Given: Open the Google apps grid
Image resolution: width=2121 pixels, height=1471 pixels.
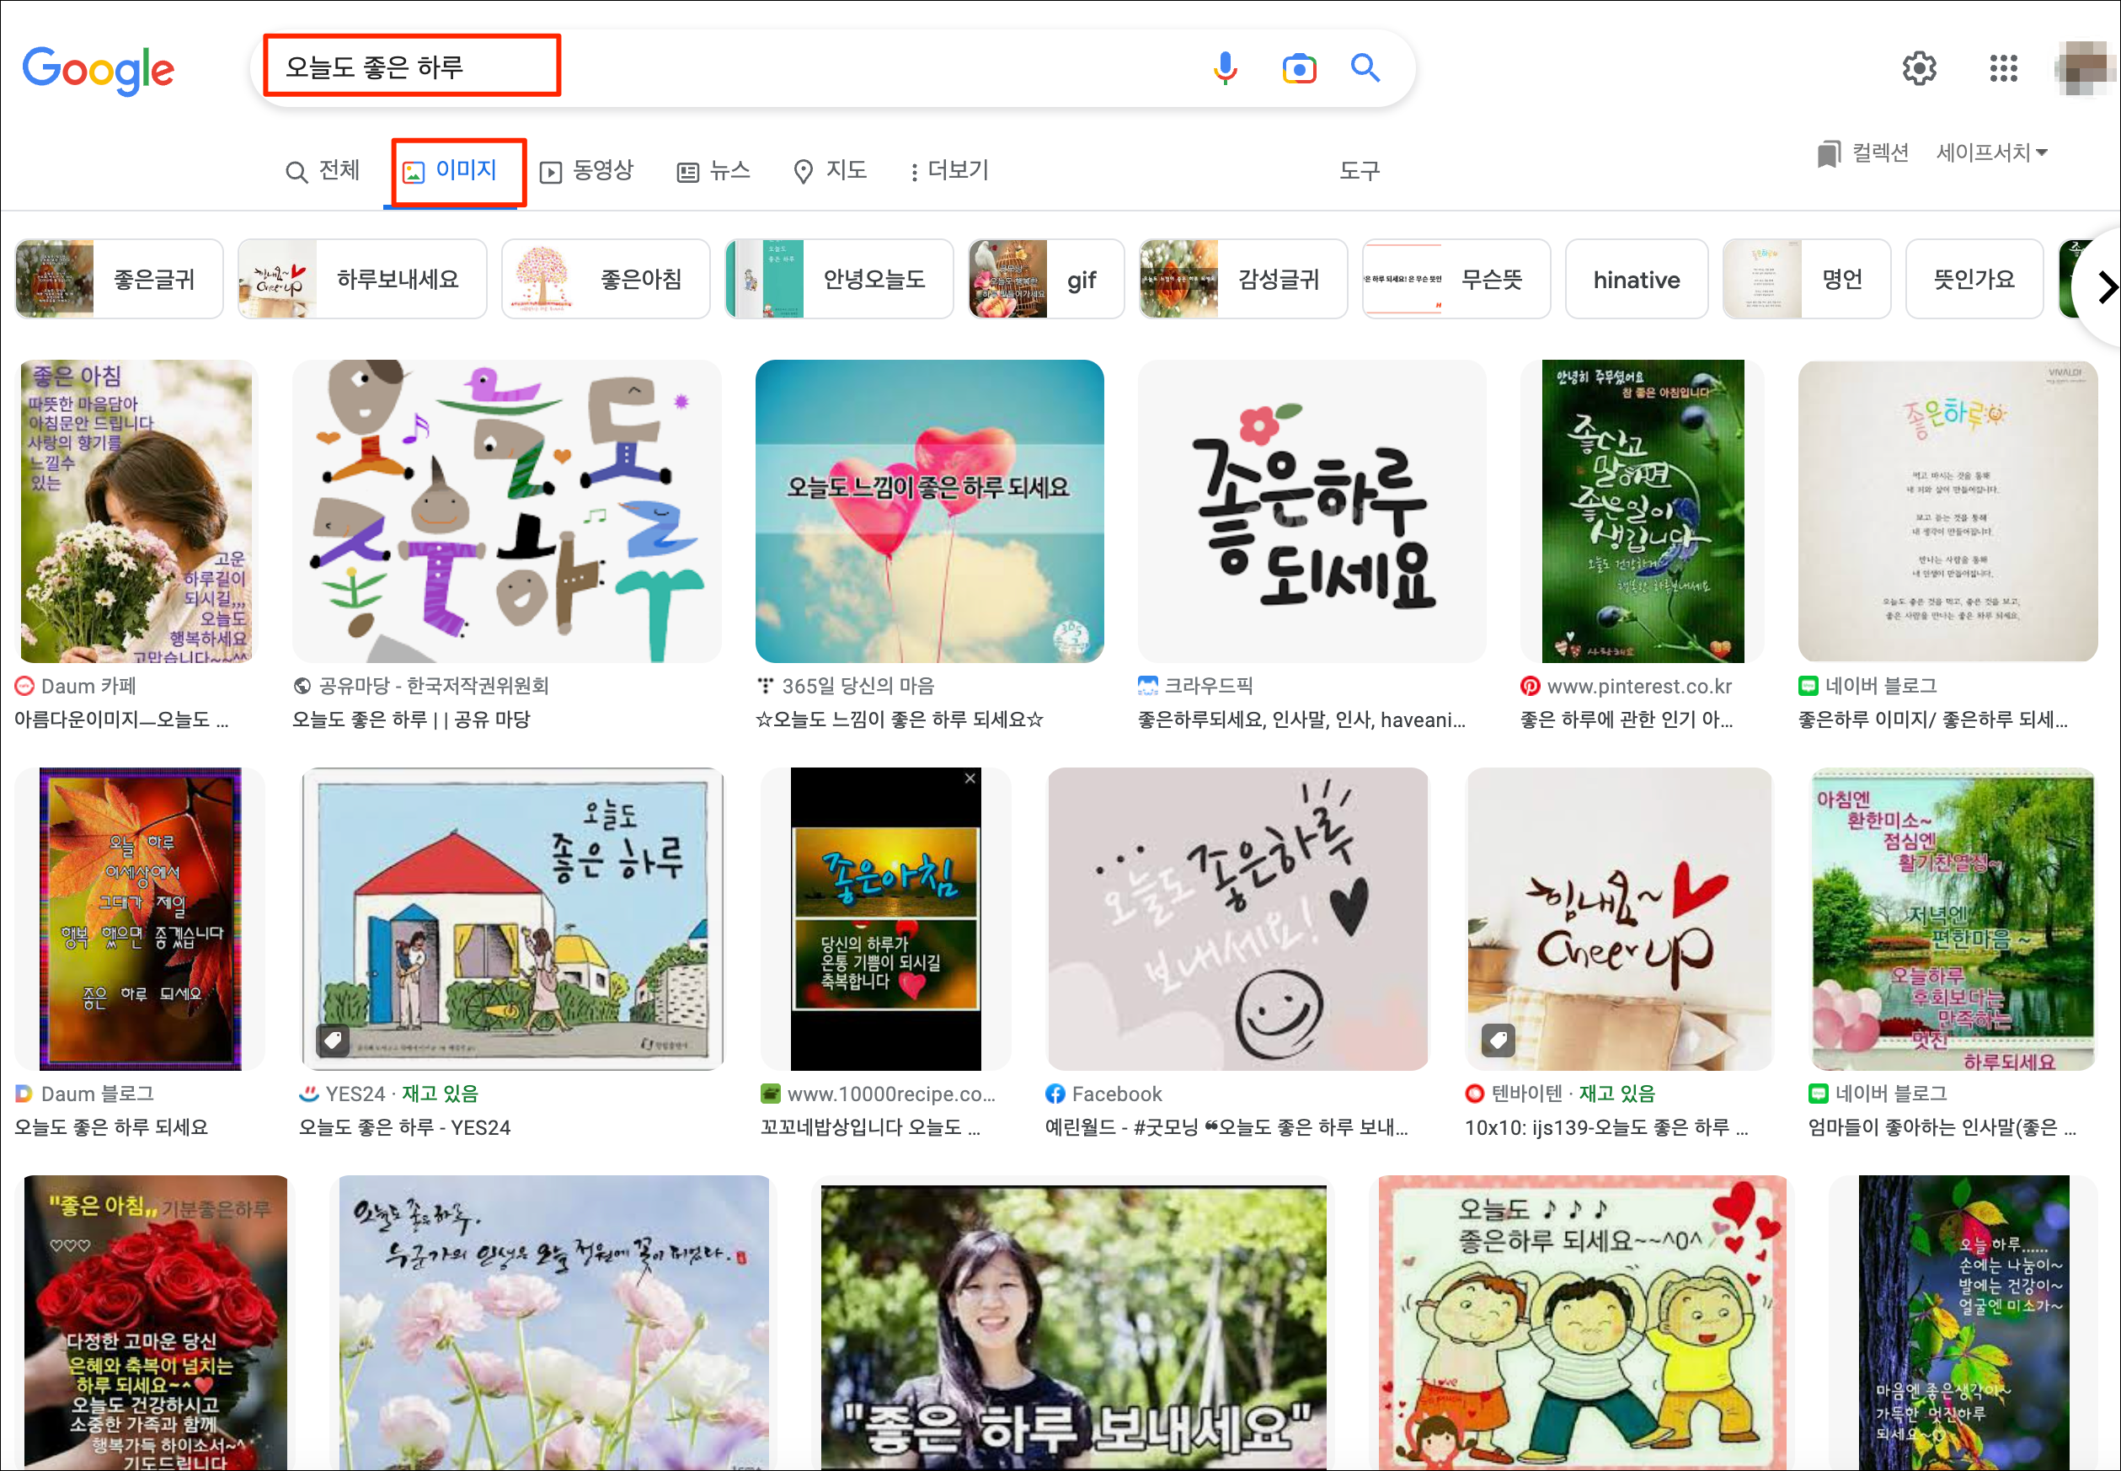Looking at the screenshot, I should point(2003,68).
